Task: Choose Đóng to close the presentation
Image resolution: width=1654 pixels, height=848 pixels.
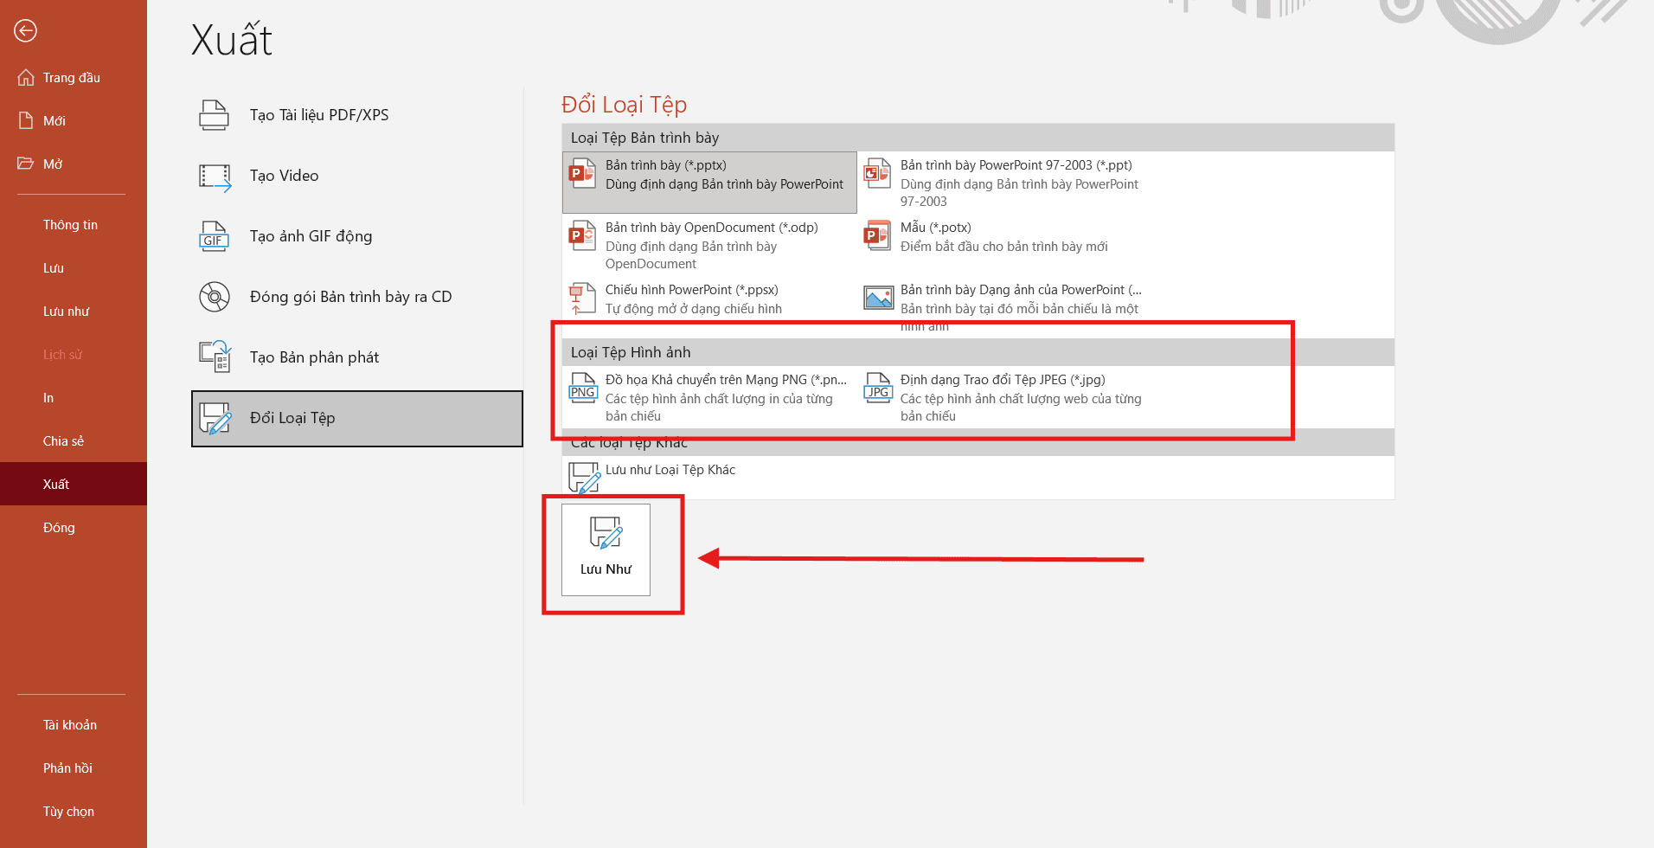Action: [74, 528]
